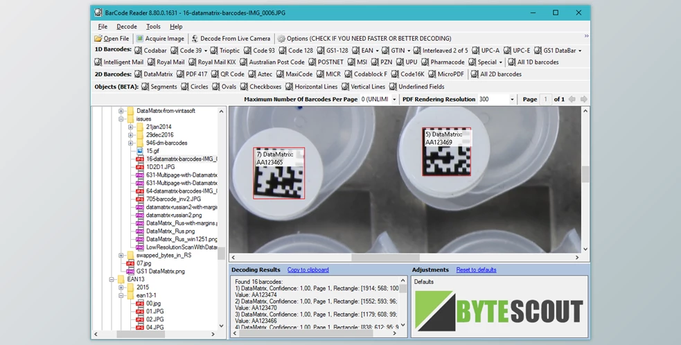Screen dimensions: 681x345
Task: Select GS1 DataMatrix.png in the tree
Action: (160, 271)
